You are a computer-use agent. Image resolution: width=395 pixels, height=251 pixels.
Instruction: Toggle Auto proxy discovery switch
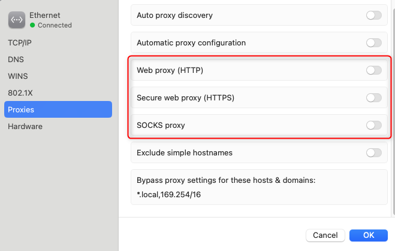click(374, 16)
